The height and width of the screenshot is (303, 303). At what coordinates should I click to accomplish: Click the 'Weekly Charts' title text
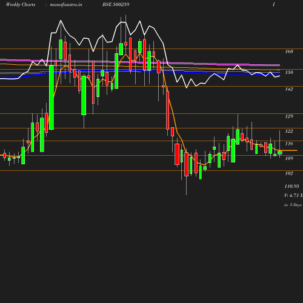point(21,4)
